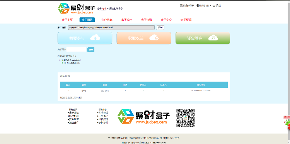The height and width of the screenshot is (144, 290).
Task: Click the green 资金解冻 cloud-refresh button
Action: pyautogui.click(x=203, y=38)
